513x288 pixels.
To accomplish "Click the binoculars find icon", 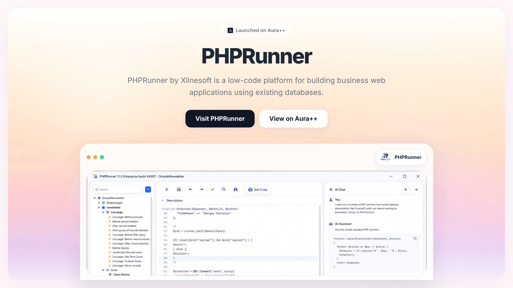I will coord(236,190).
